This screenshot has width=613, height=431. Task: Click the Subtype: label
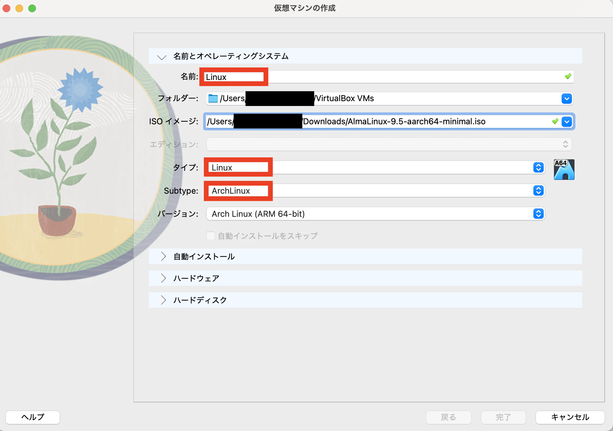point(181,191)
